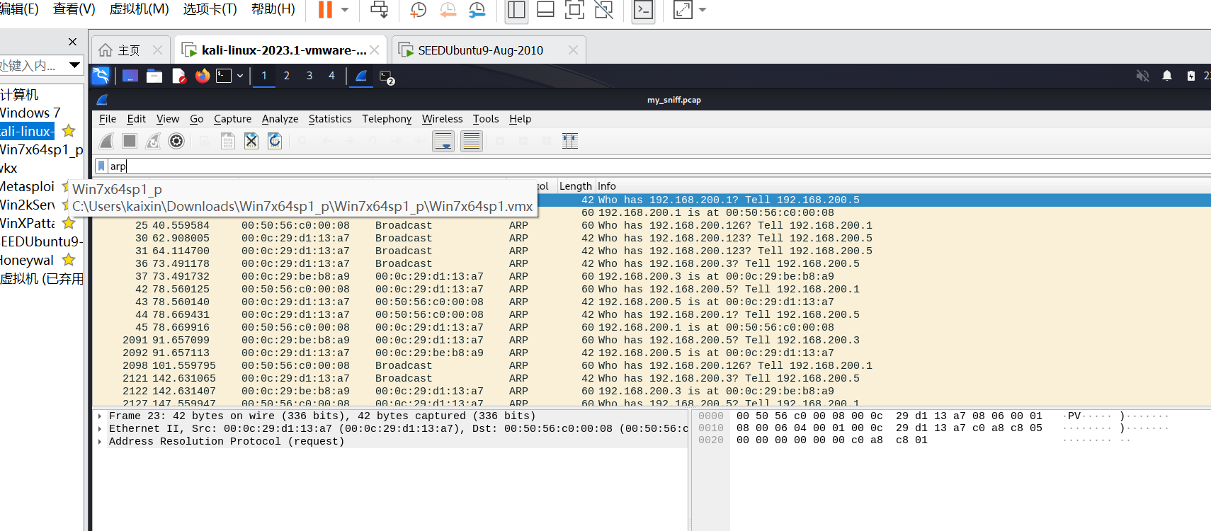This screenshot has width=1211, height=531.
Task: Open the 选项卡(T) menu
Action: 210,9
